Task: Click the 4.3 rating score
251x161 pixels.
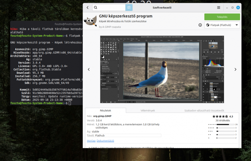Action: [231, 117]
